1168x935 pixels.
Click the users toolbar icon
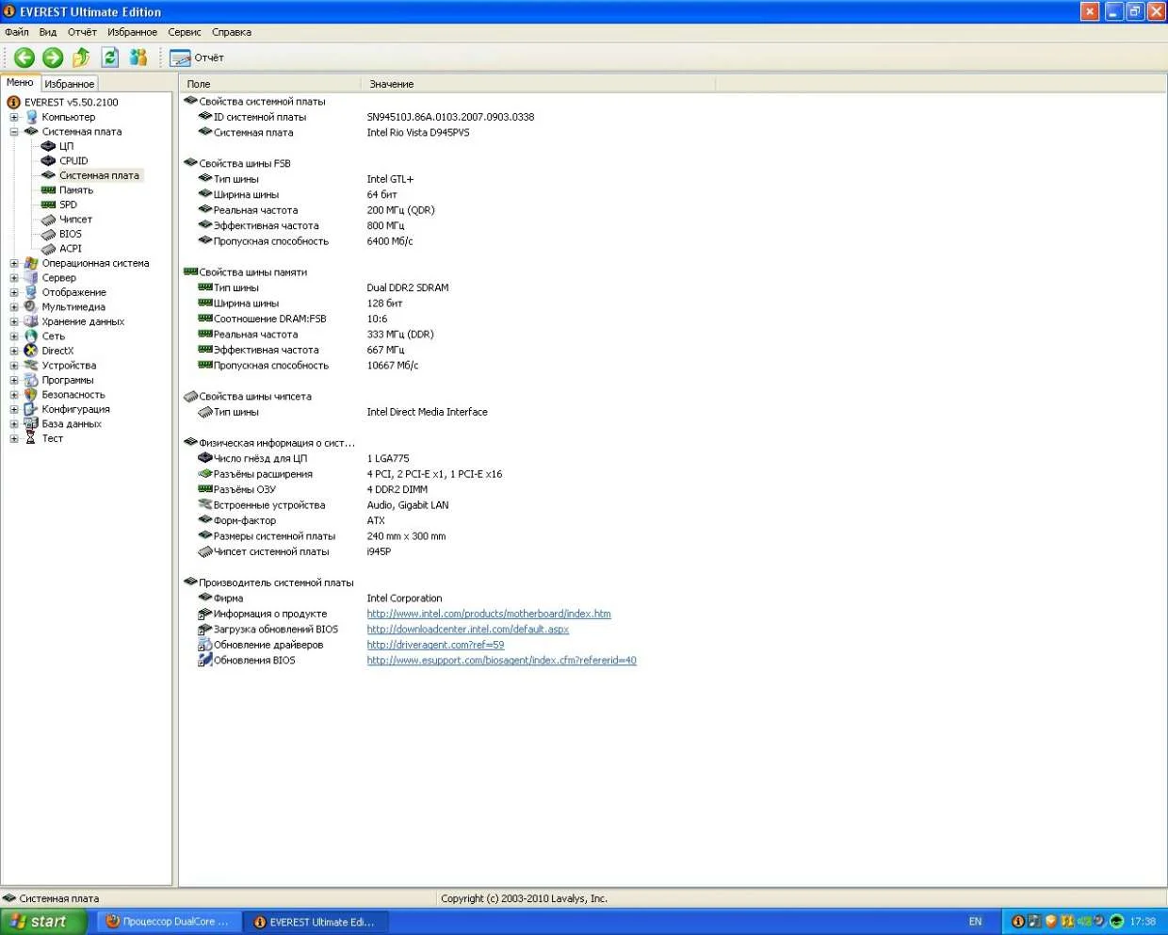click(x=138, y=57)
